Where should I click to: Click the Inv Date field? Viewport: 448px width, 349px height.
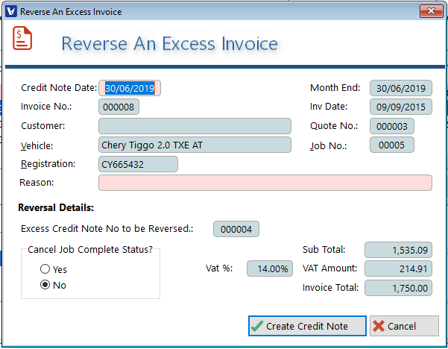(x=400, y=107)
